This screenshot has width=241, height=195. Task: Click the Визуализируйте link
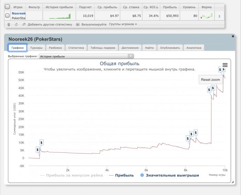pos(94,24)
